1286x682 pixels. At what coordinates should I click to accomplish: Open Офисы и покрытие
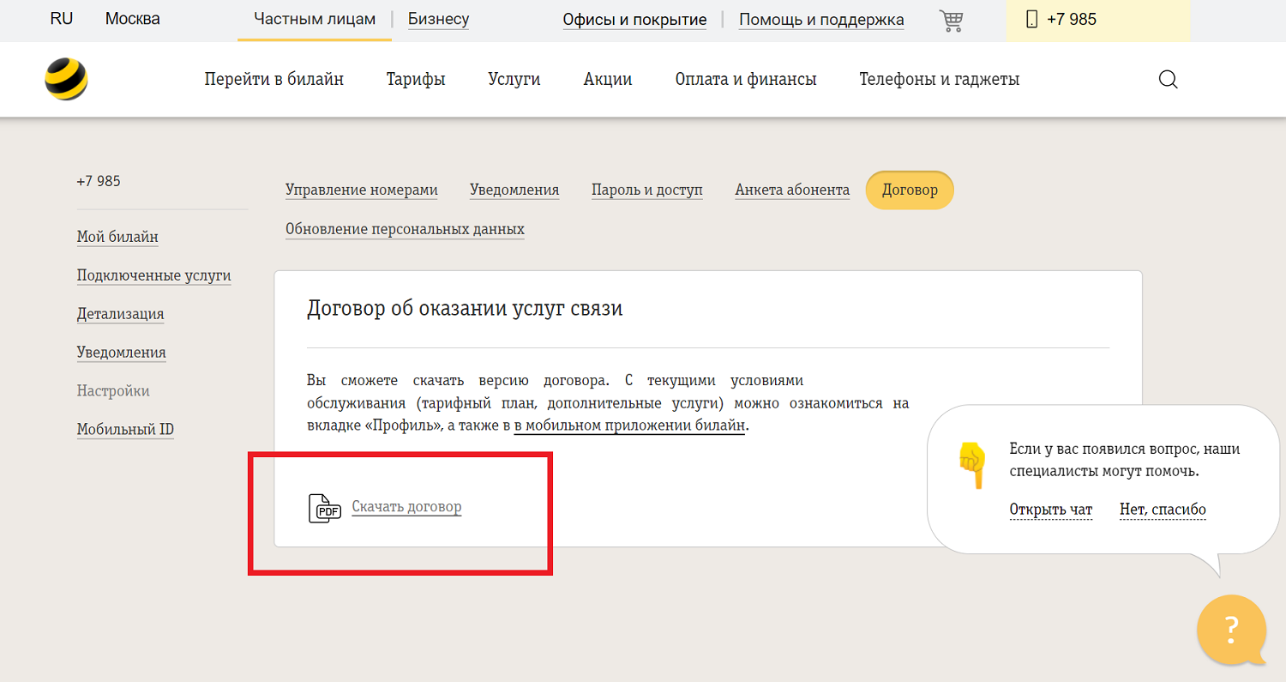pos(634,20)
